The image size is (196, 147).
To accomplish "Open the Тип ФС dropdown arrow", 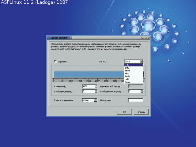I will [x=141, y=61].
